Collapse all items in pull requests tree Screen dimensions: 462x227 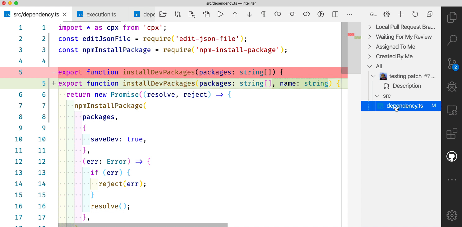[430, 14]
